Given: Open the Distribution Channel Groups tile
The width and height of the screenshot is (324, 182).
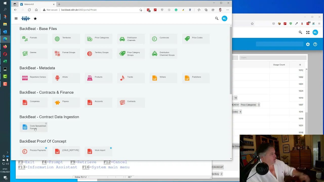Looking at the screenshot, I should 163,54.
